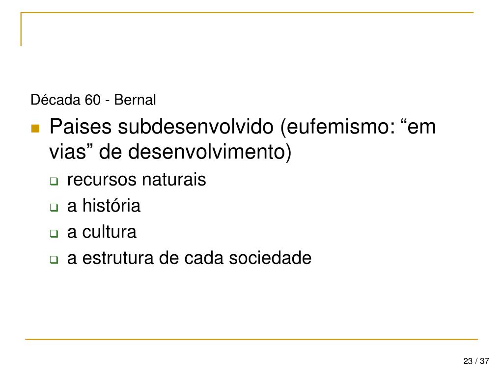The height and width of the screenshot is (377, 503).
Task: Click the checkbox bullet next to a história
Action: point(54,208)
